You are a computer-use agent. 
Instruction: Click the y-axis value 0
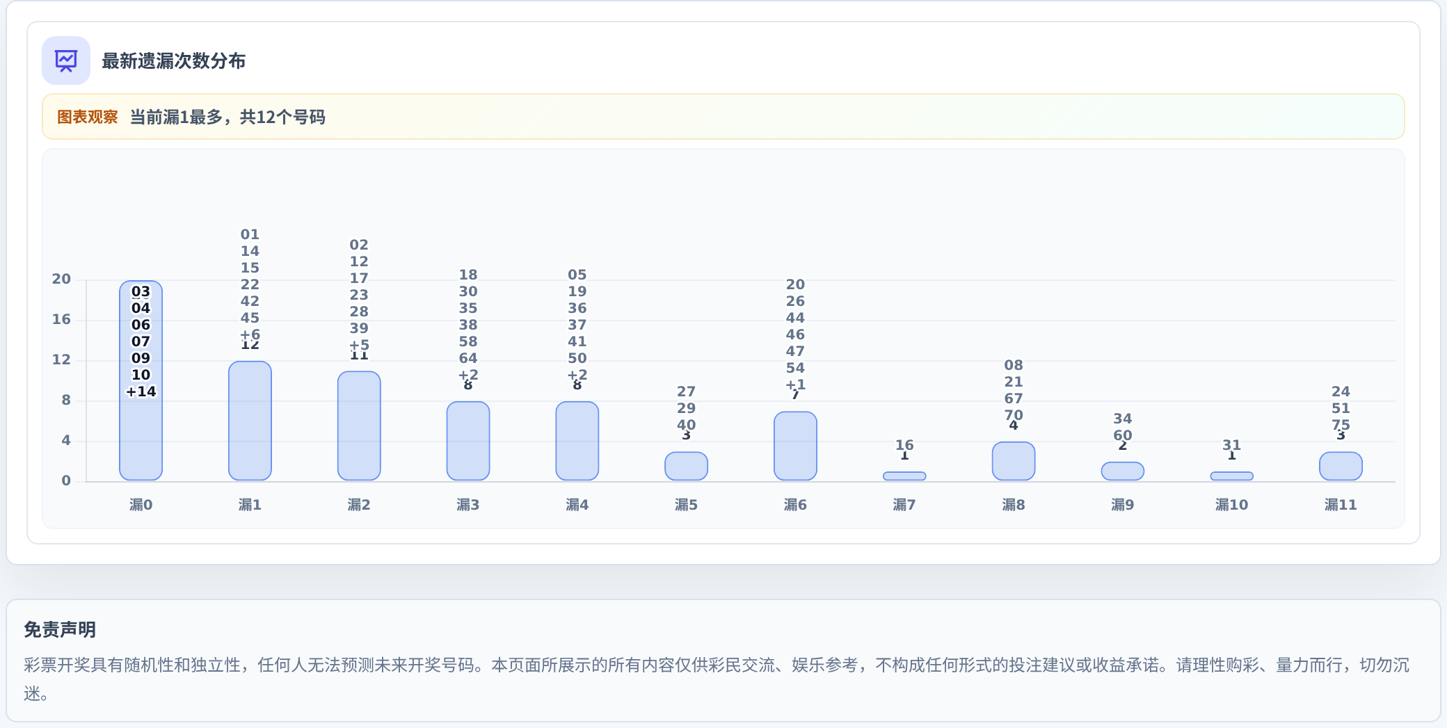pos(66,480)
